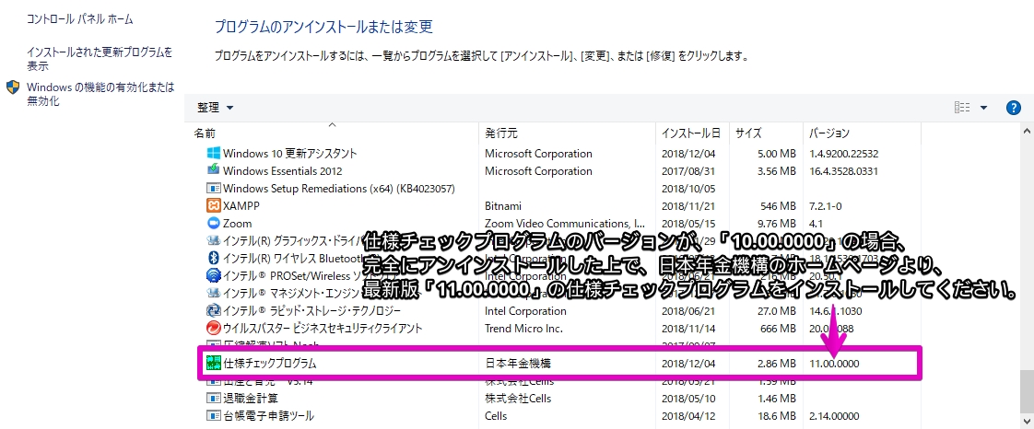Click version 1.4.9200.22532

843,154
